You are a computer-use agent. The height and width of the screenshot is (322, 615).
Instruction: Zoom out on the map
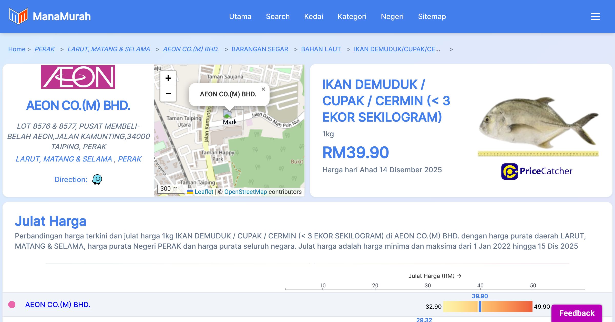click(x=168, y=94)
